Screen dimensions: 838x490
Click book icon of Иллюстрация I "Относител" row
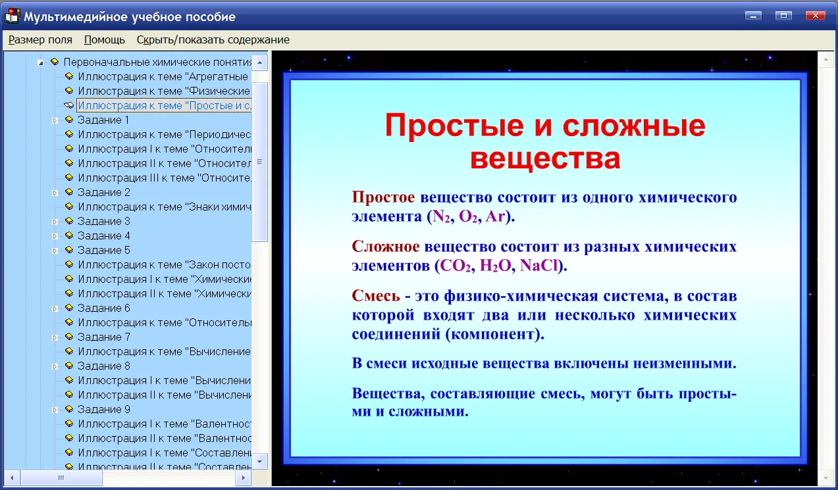click(x=68, y=149)
